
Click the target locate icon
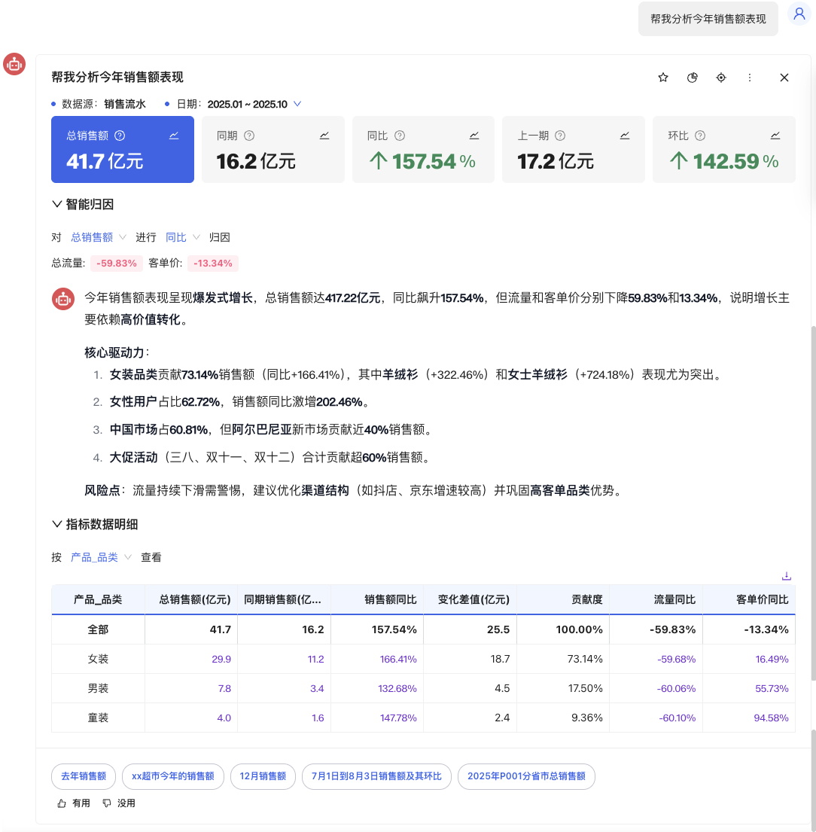[x=721, y=78]
